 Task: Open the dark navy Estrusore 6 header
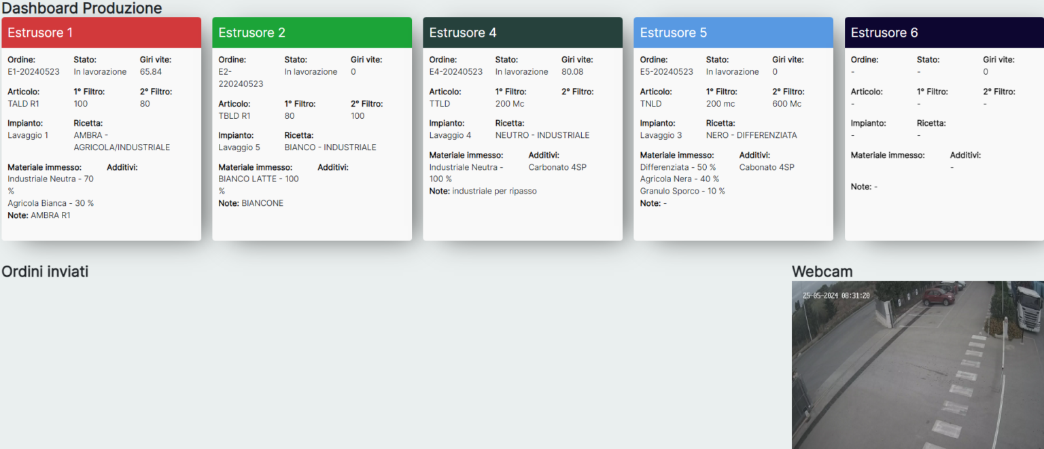coord(944,33)
